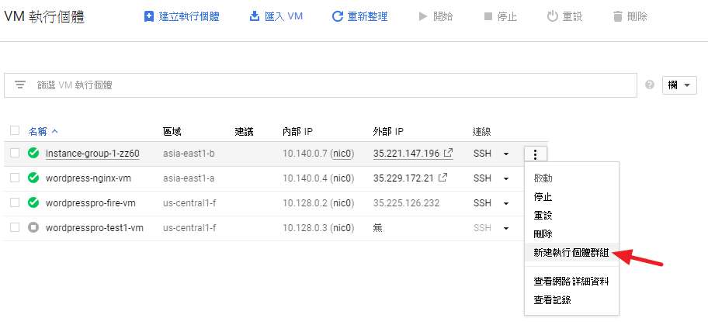The image size is (708, 325).
Task: Click the 匯入 VM download icon
Action: click(x=255, y=16)
